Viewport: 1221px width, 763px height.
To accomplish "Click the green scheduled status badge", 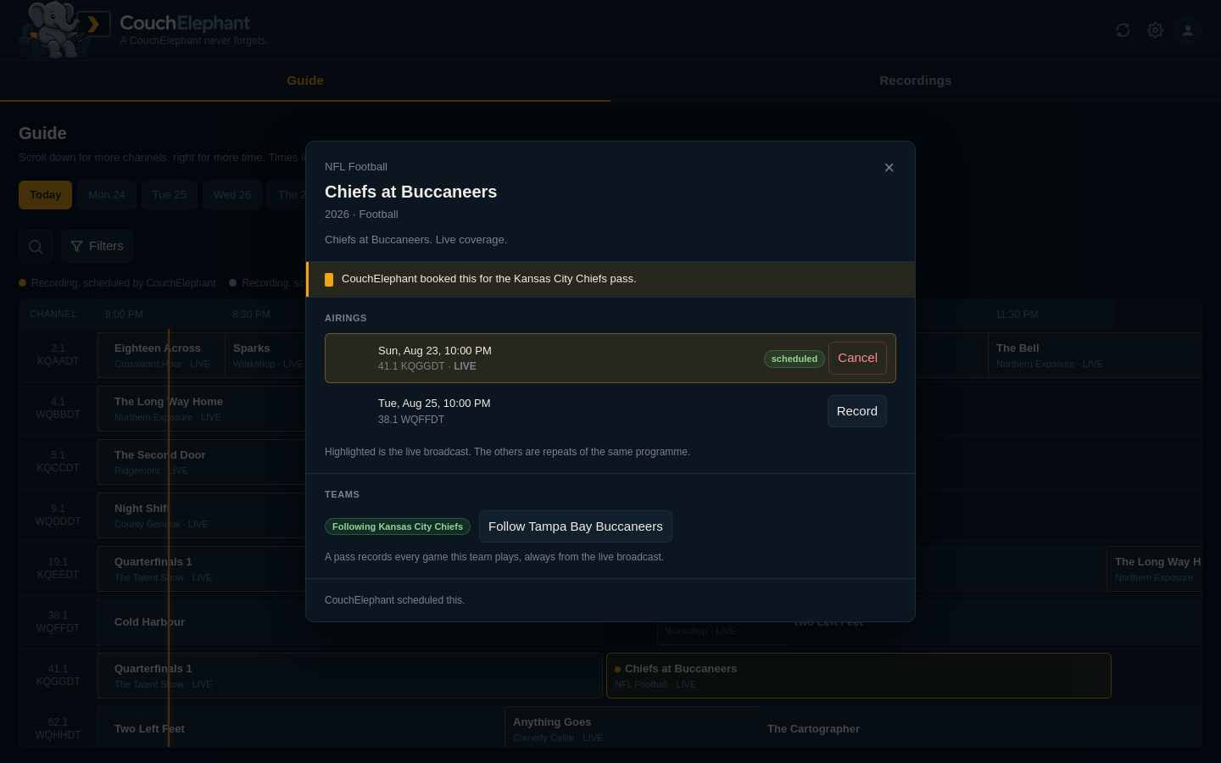I will pyautogui.click(x=794, y=359).
